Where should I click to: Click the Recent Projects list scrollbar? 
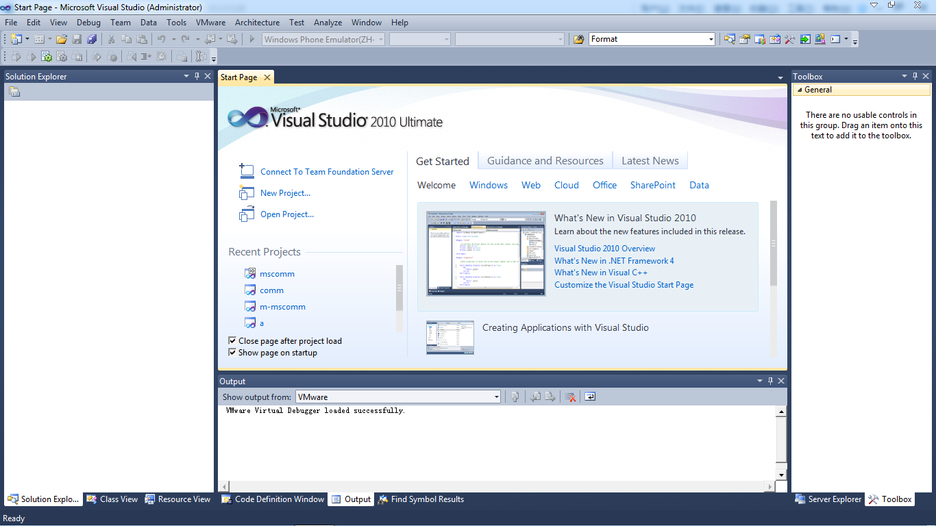[399, 288]
